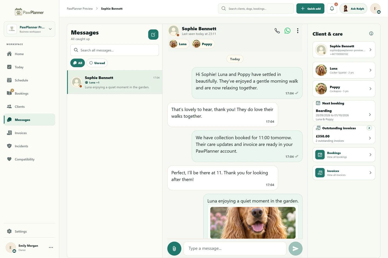388x258 pixels.
Task: Expand Poppy Cockapoo card chevron
Action: (370, 89)
